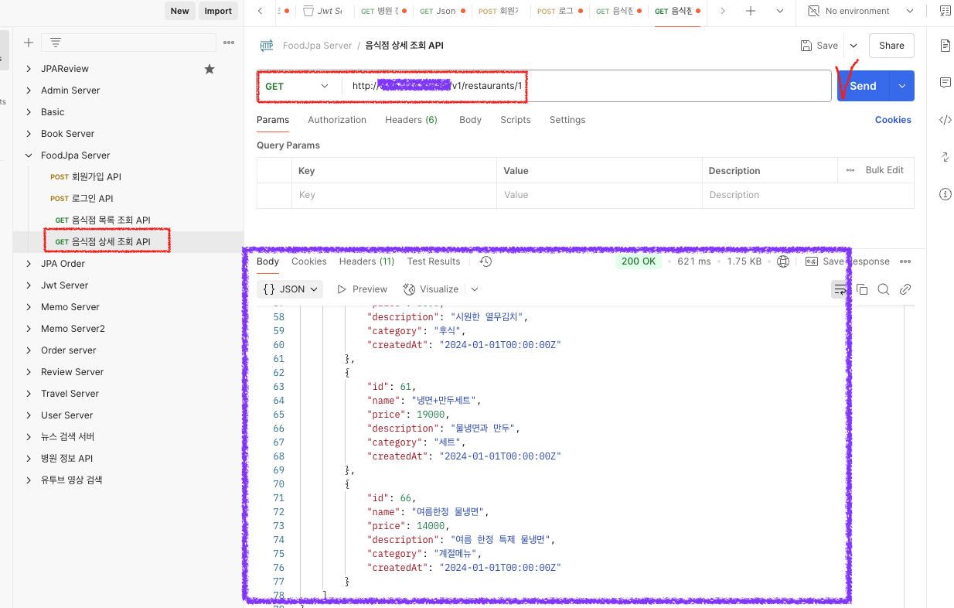Click the Import button

[x=218, y=11]
